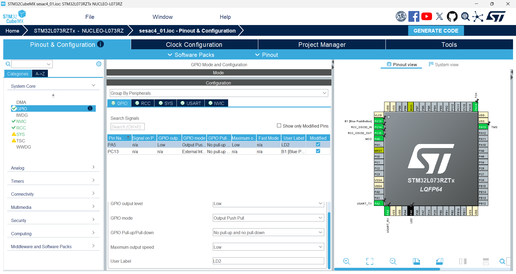This screenshot has width=516, height=274.
Task: Toggle Show only Modified Pins checkbox
Action: (279, 126)
